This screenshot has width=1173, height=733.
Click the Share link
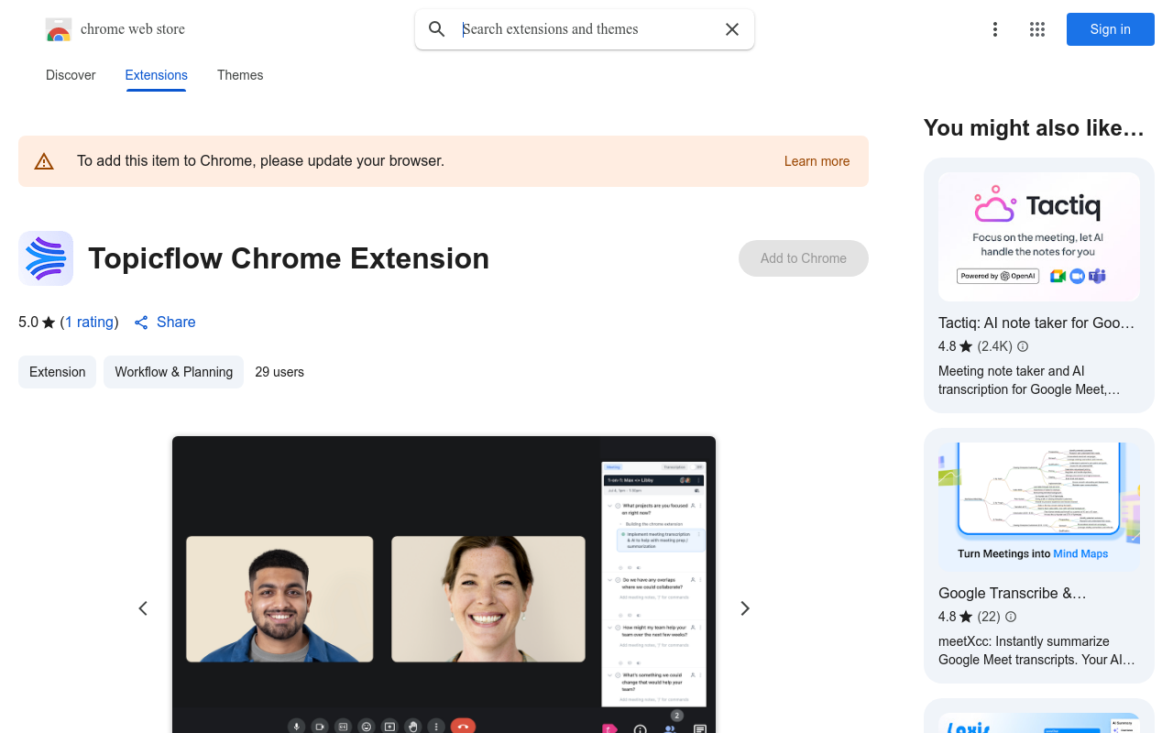(176, 323)
